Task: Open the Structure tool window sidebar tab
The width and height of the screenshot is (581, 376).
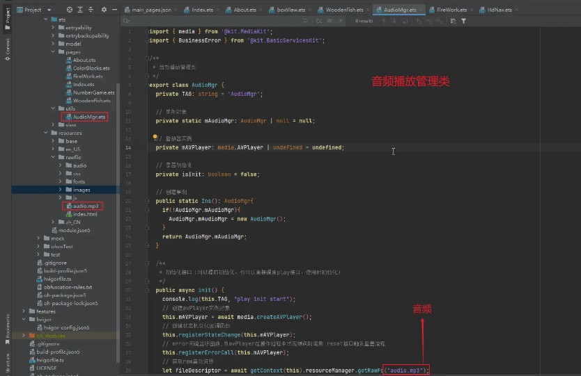Action: 7,363
